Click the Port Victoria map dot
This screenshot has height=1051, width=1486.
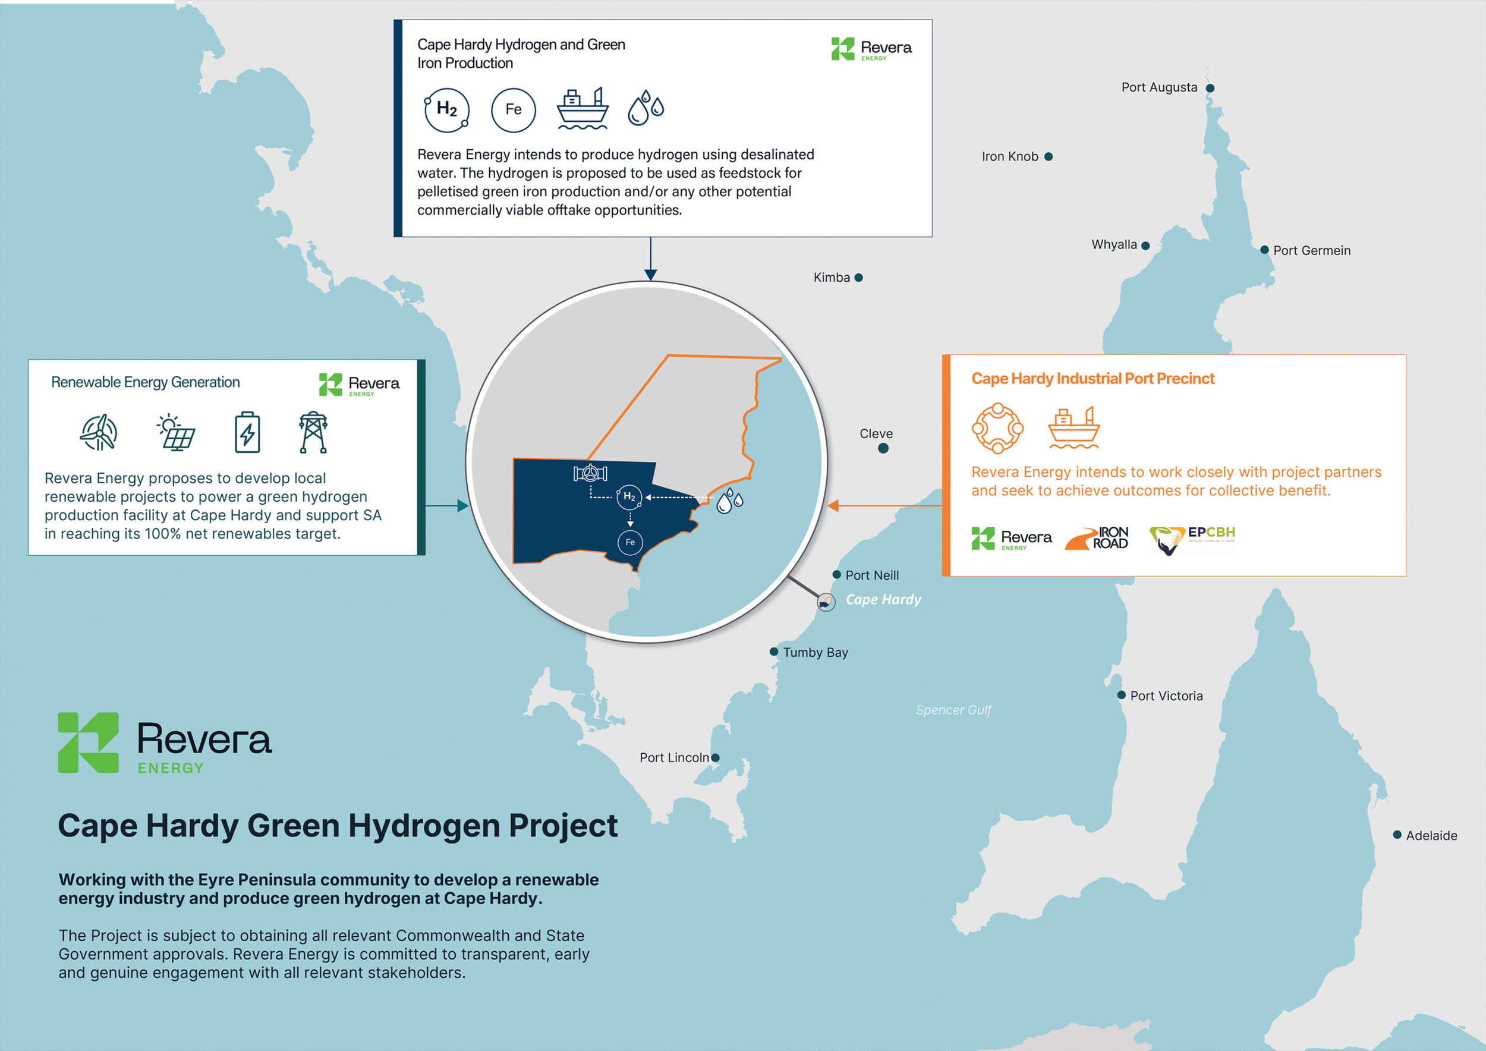[1122, 695]
